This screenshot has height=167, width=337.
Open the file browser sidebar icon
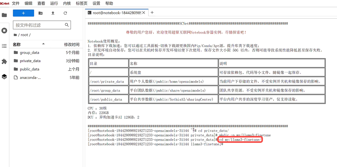point(4,15)
